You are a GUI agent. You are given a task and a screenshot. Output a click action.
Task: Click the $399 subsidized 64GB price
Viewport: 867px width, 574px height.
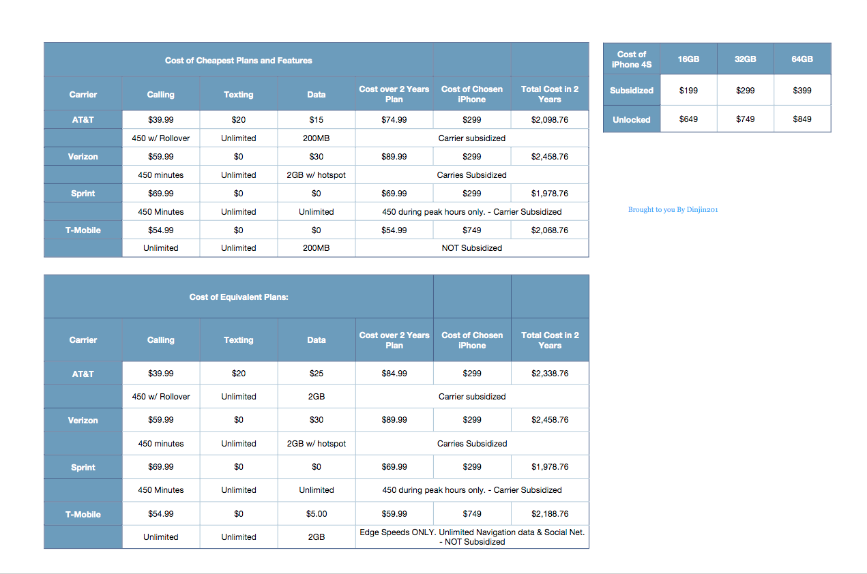(802, 90)
